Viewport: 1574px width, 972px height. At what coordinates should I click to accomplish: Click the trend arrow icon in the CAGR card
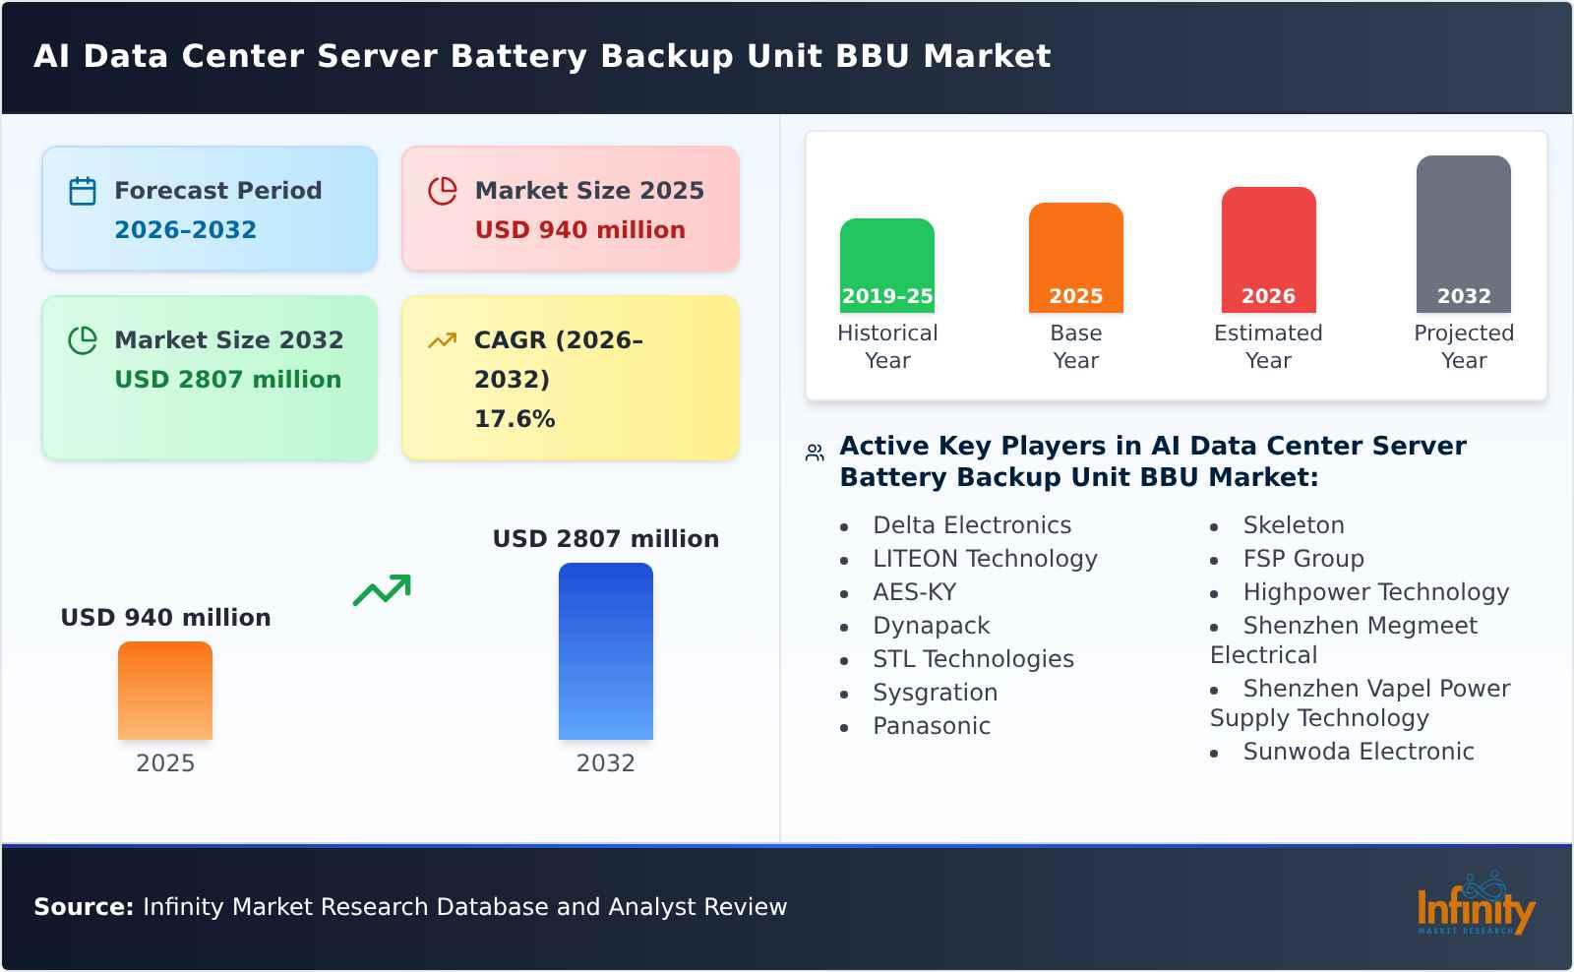pos(442,338)
